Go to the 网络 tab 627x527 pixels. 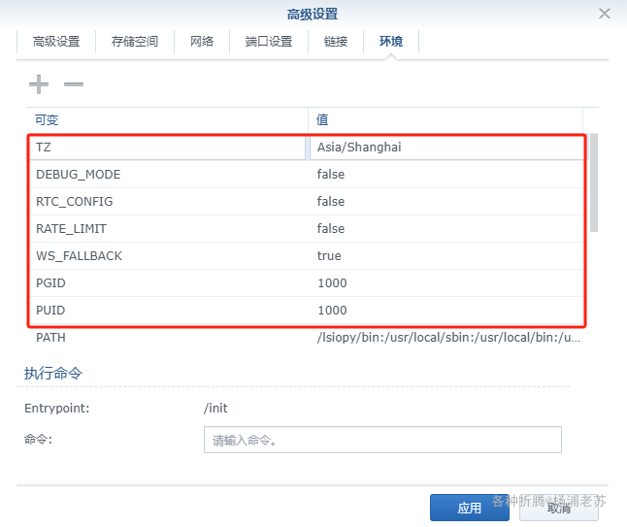point(202,41)
